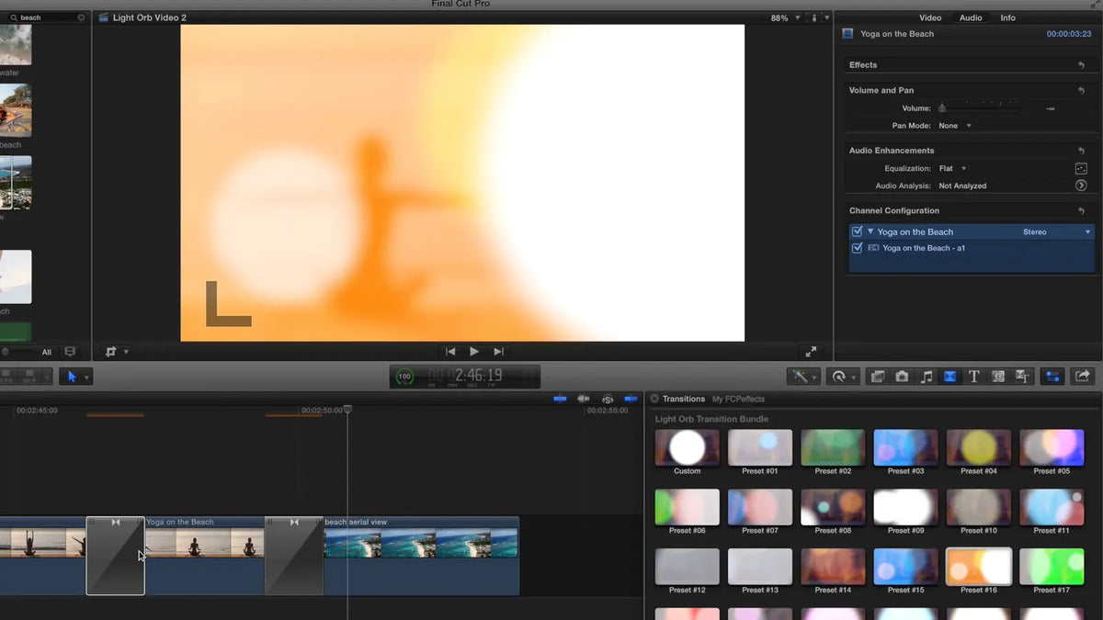
Task: Go to next edit point
Action: tap(498, 352)
